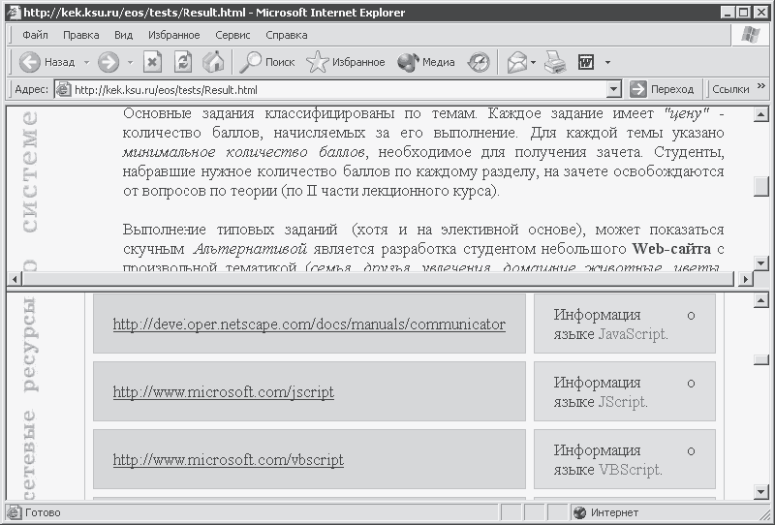Click the lower frame vertical scrollbar thumb
Viewport: 775px width, 525px height.
[x=760, y=360]
